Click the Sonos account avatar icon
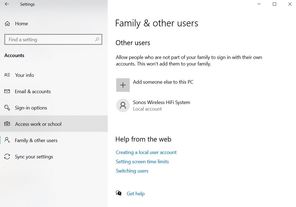Screen dimensions: 296x207 point(123,105)
